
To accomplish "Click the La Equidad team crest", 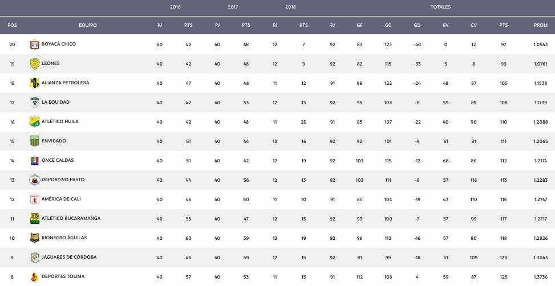I will coord(34,103).
